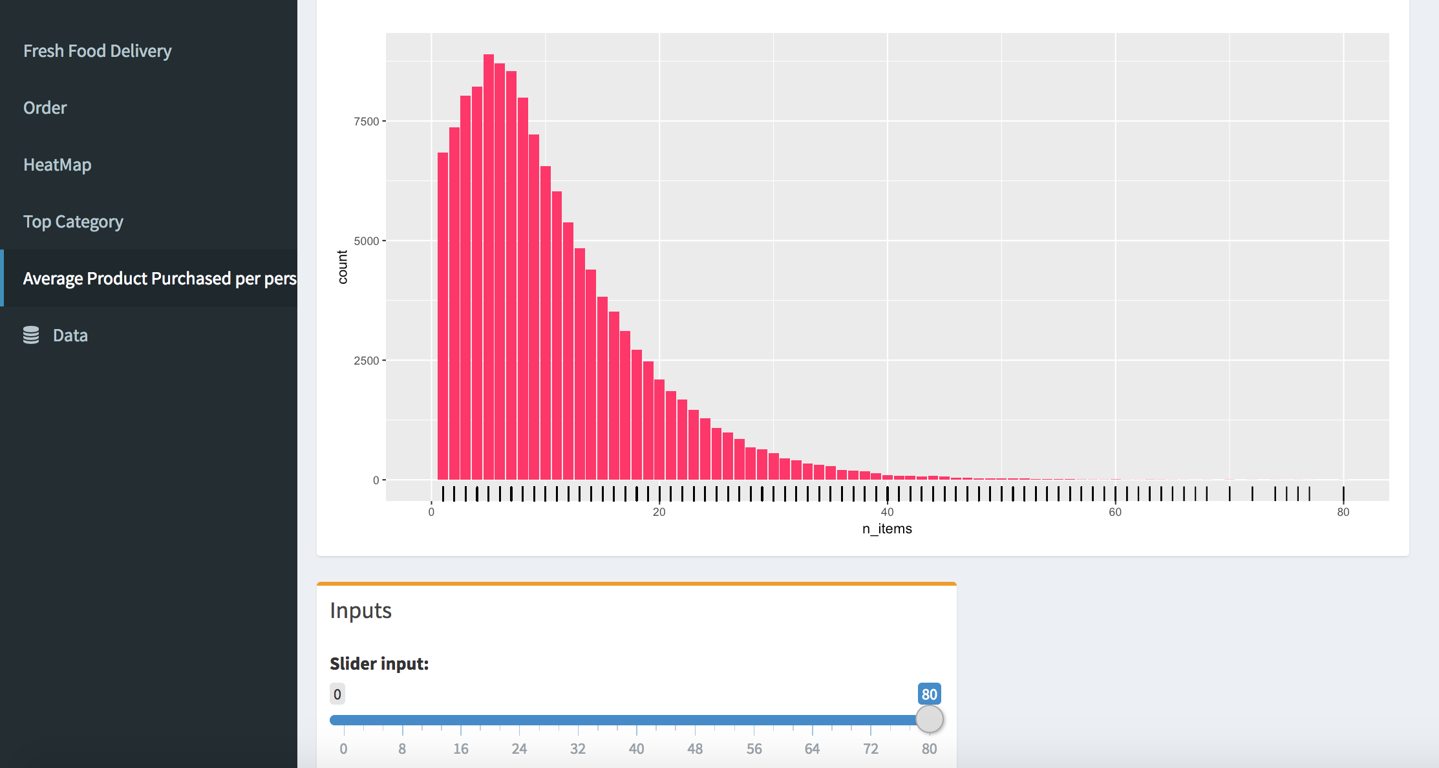This screenshot has height=768, width=1439.
Task: Click the slider grid label 48
Action: (x=695, y=749)
